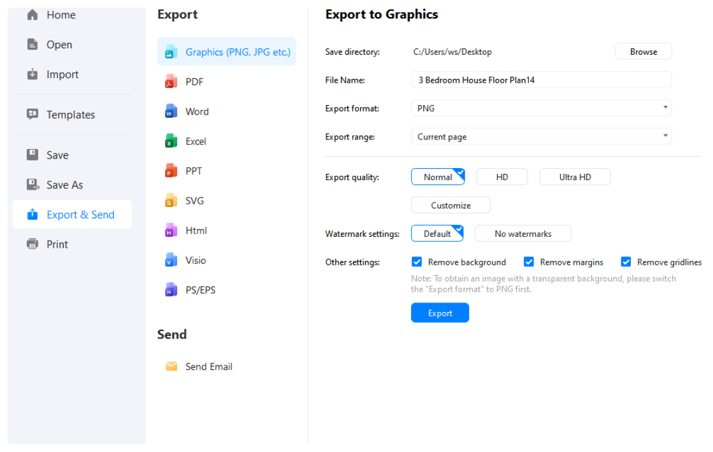The image size is (713, 452).
Task: Select the Graphics (PNG, JPG etc.) label
Action: (238, 52)
